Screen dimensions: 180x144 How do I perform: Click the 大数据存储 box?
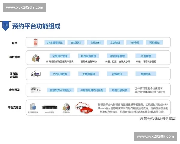(88, 74)
